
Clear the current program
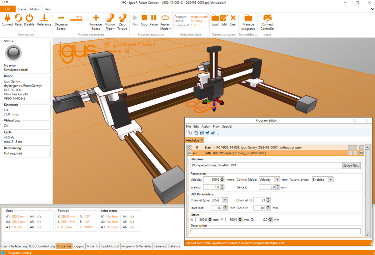tap(233, 20)
